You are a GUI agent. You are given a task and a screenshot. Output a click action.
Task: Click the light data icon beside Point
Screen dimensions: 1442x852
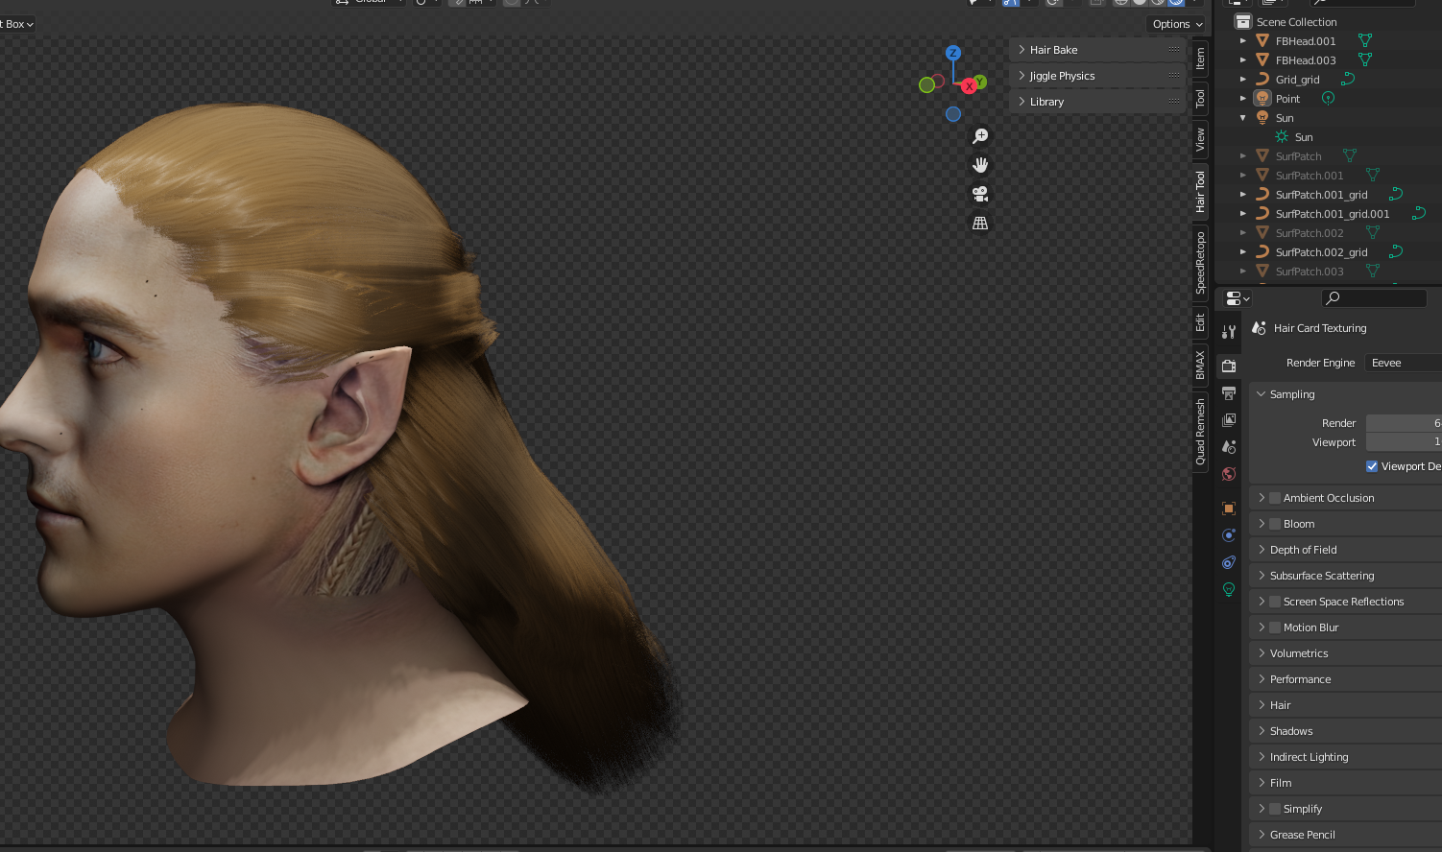(x=1329, y=98)
